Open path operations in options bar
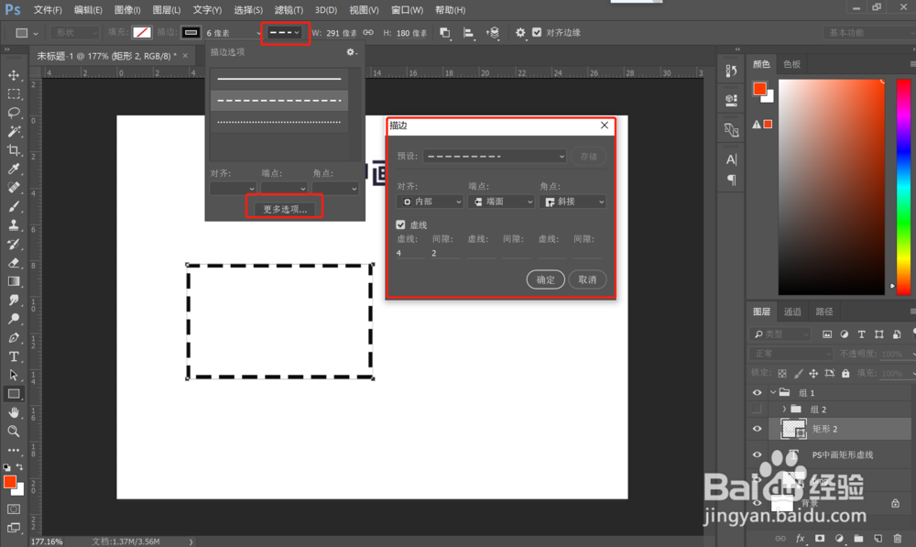 coord(444,33)
